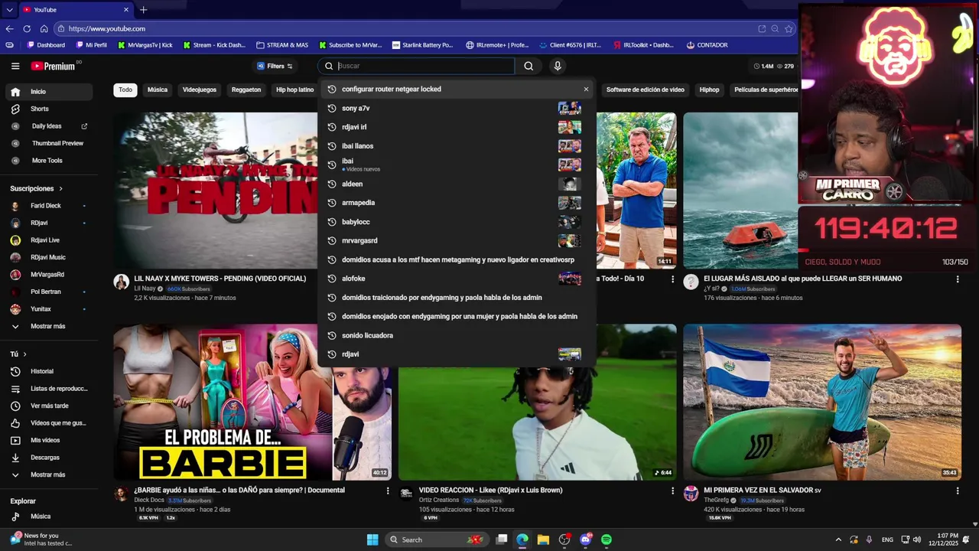The height and width of the screenshot is (551, 979).
Task: Select 'sony a7v' search suggestion
Action: pos(457,108)
